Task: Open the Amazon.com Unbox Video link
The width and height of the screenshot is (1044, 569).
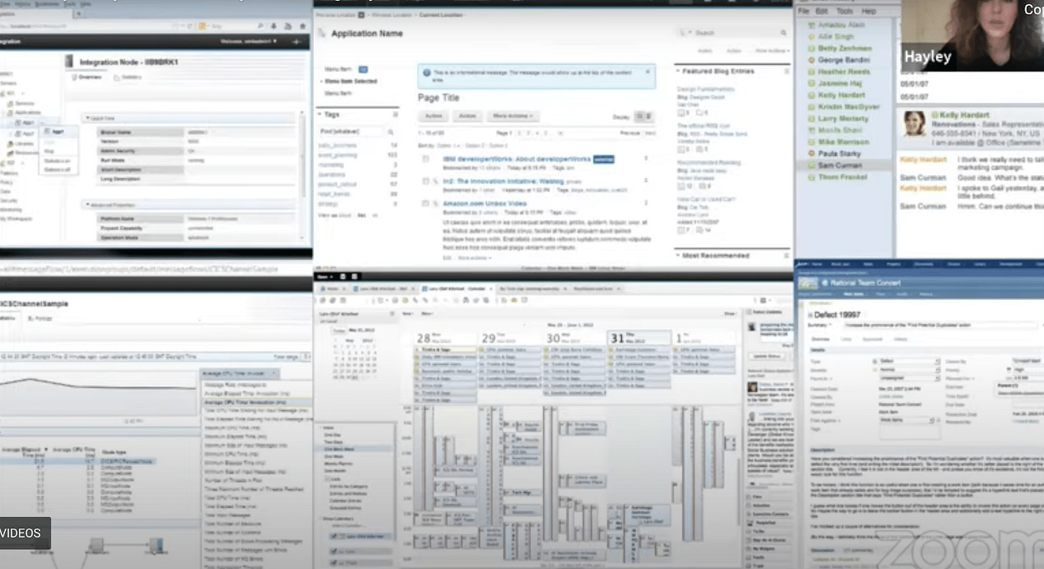Action: (x=485, y=203)
